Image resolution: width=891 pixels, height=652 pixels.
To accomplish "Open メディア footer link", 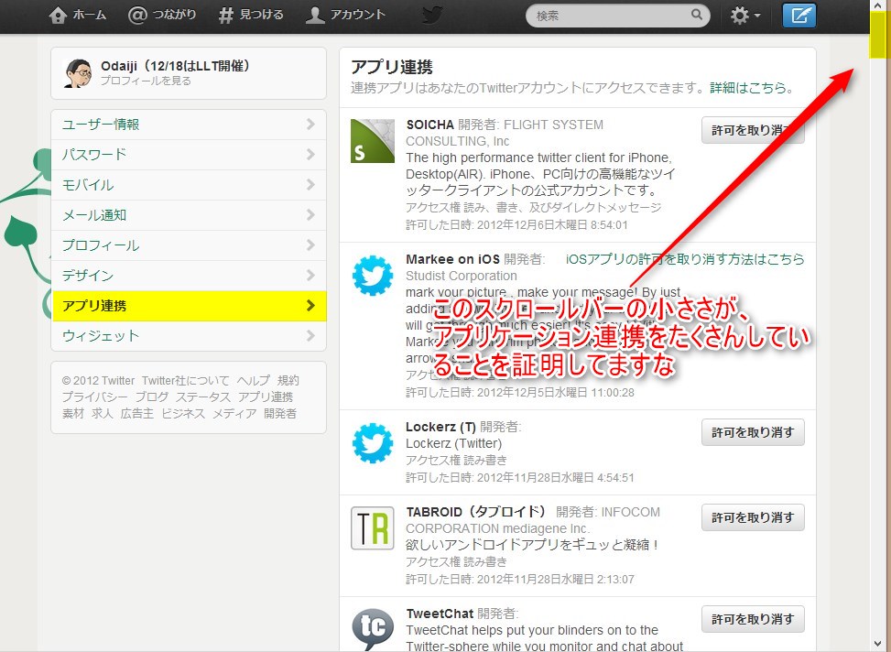I will pos(234,414).
